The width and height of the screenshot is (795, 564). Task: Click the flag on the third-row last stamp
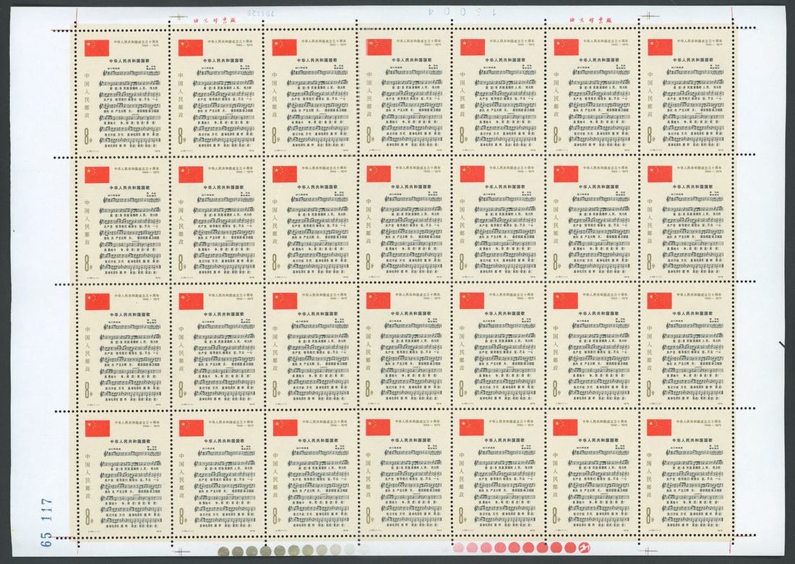(x=659, y=301)
